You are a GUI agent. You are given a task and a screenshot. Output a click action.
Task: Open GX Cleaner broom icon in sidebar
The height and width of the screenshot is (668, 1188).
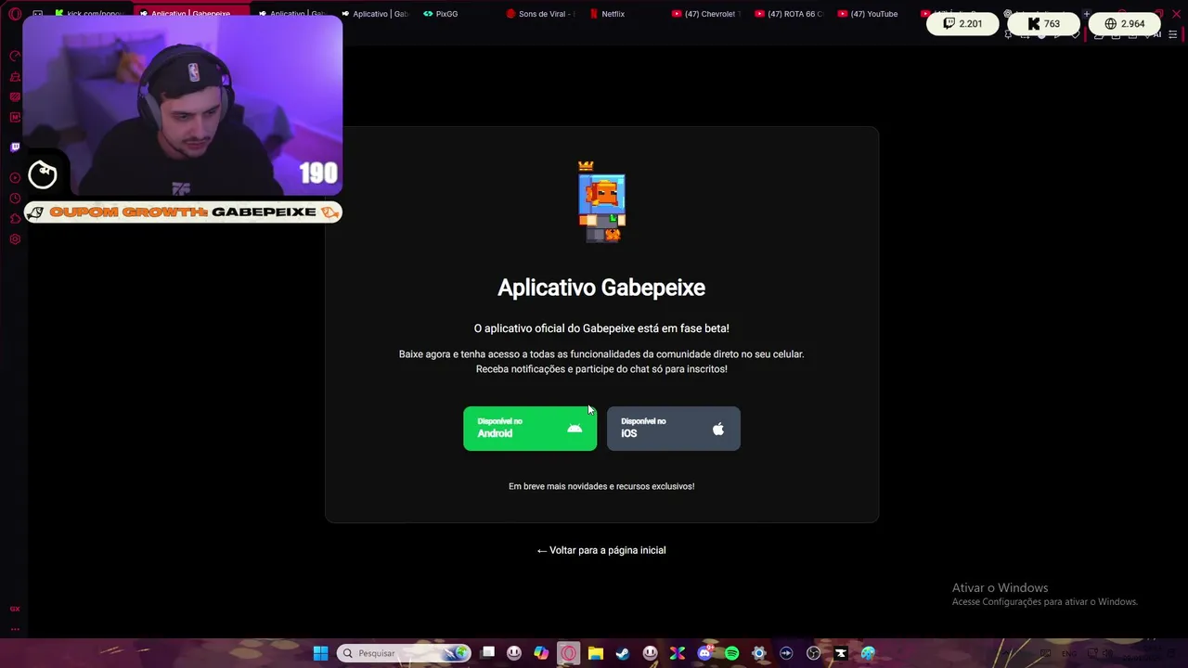[x=15, y=77]
